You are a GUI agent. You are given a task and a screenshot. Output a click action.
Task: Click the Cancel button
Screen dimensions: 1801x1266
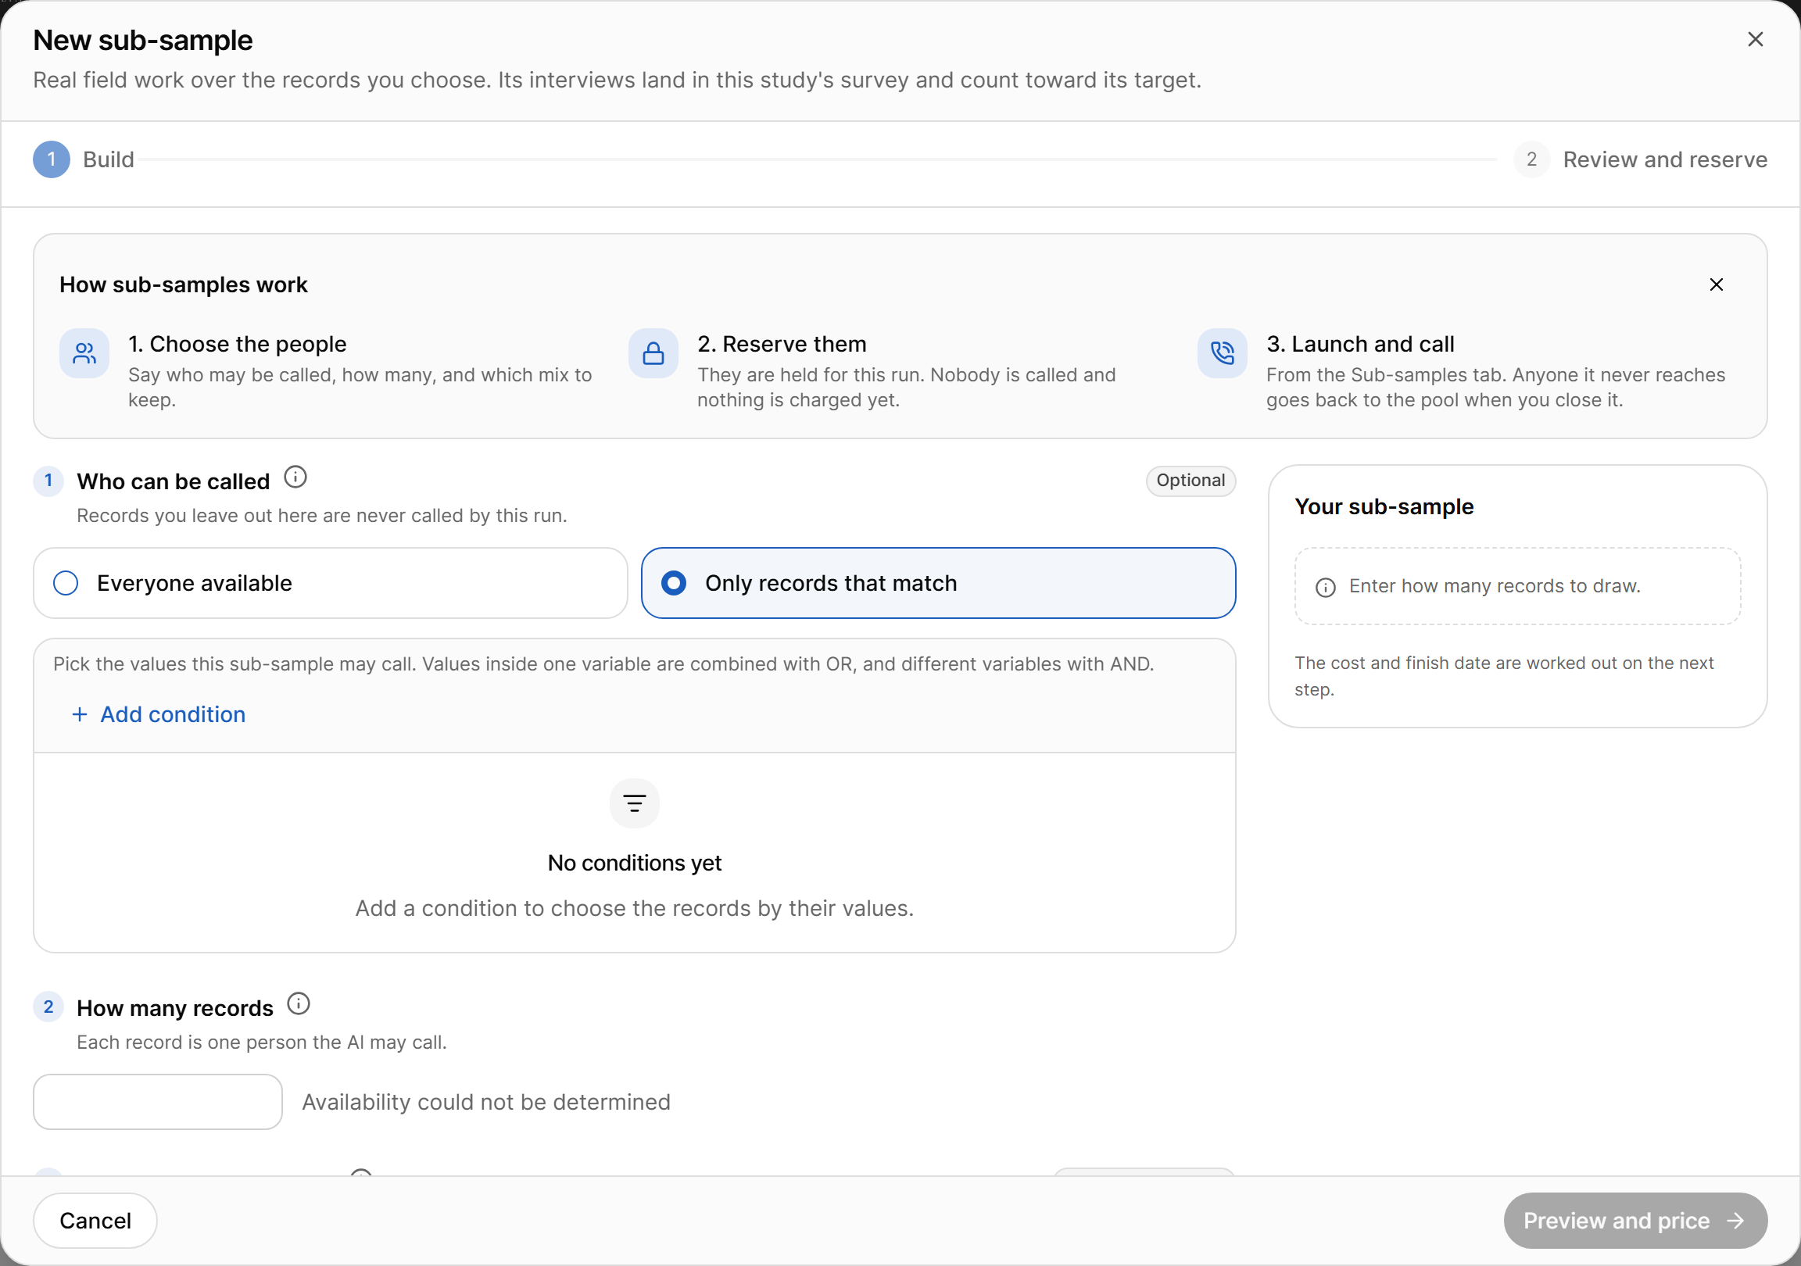(95, 1221)
